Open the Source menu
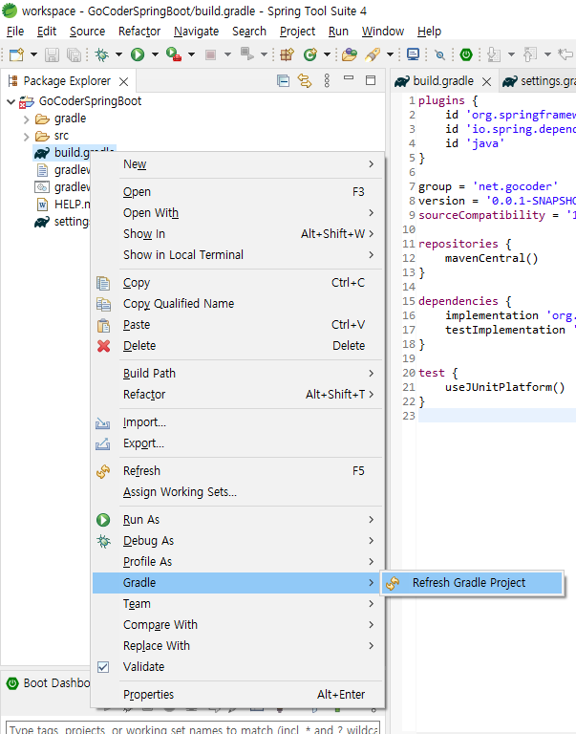The height and width of the screenshot is (734, 576). tap(88, 32)
